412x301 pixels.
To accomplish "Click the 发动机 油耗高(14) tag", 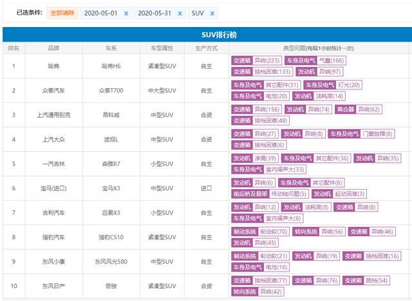I will coord(319,96).
